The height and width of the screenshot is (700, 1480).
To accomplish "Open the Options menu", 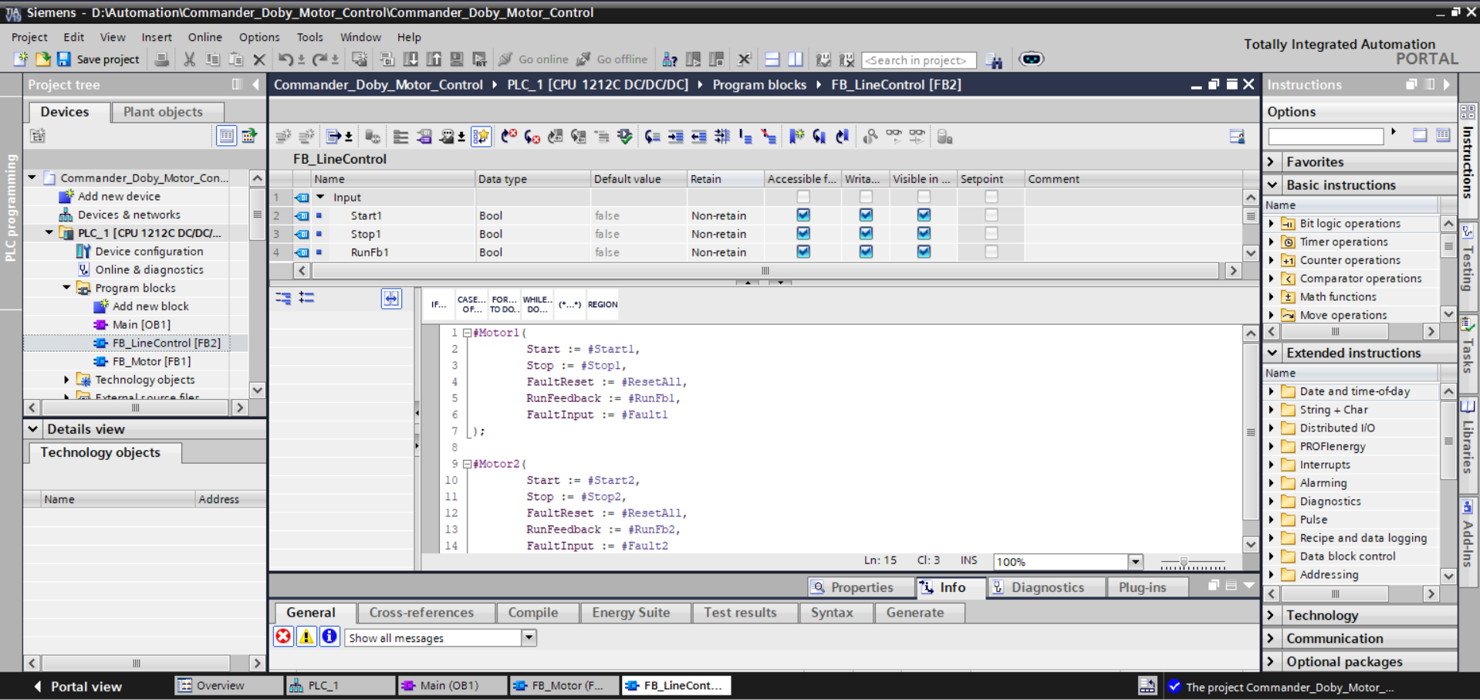I will pos(259,37).
